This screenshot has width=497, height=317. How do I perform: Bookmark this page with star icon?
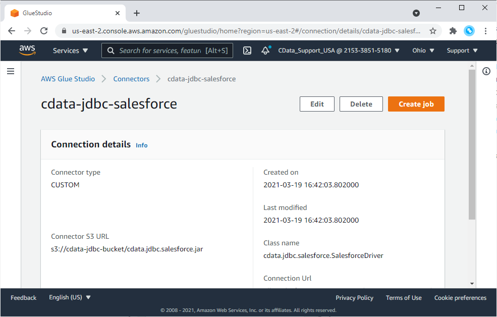coord(432,31)
